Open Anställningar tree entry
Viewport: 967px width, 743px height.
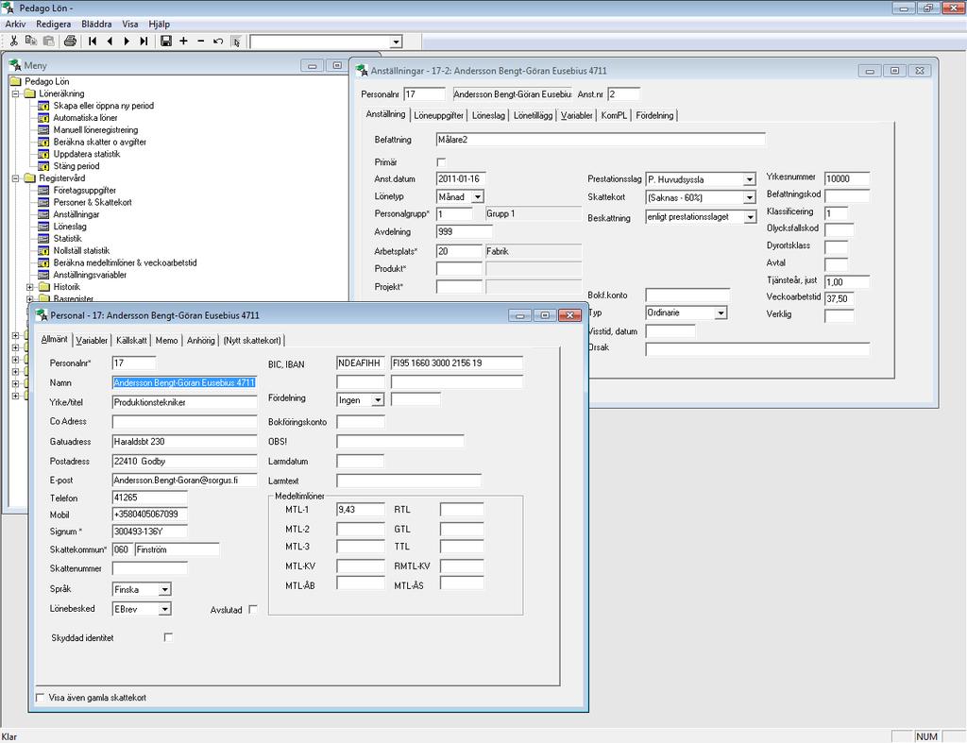(x=76, y=214)
